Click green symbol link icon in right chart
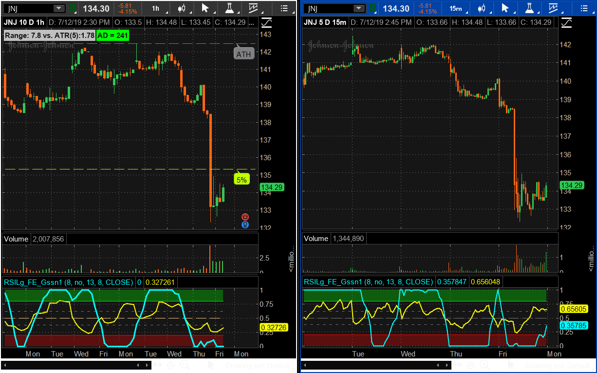The width and height of the screenshot is (597, 373). pyautogui.click(x=372, y=8)
